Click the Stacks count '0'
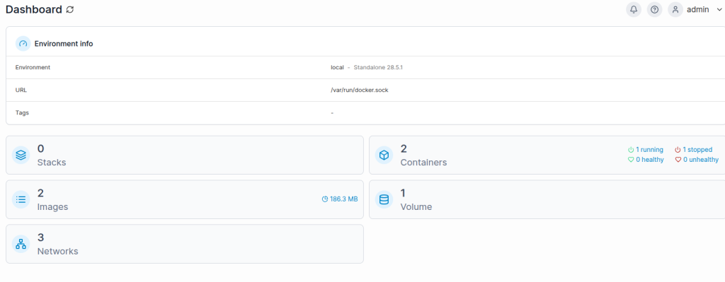Screen dimensions: 725x282 tap(40, 148)
